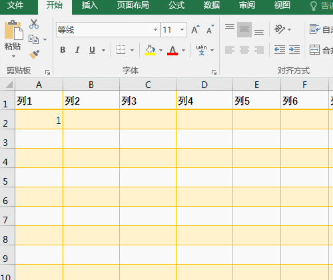Click the merge cells icon
This screenshot has width=333, height=280.
[315, 50]
